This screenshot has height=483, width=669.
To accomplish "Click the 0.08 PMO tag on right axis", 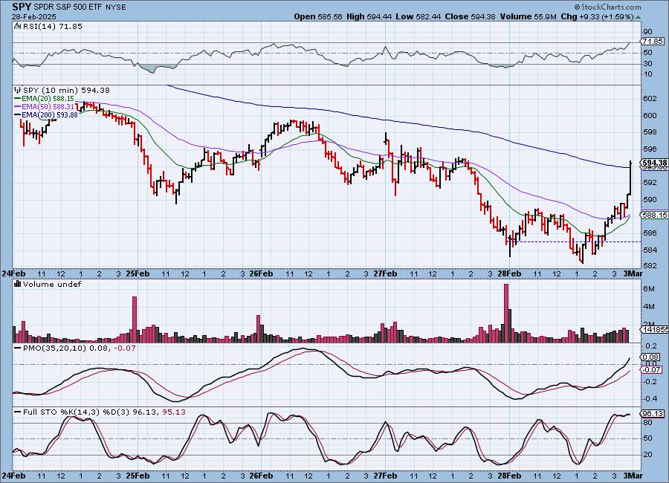I will point(651,357).
